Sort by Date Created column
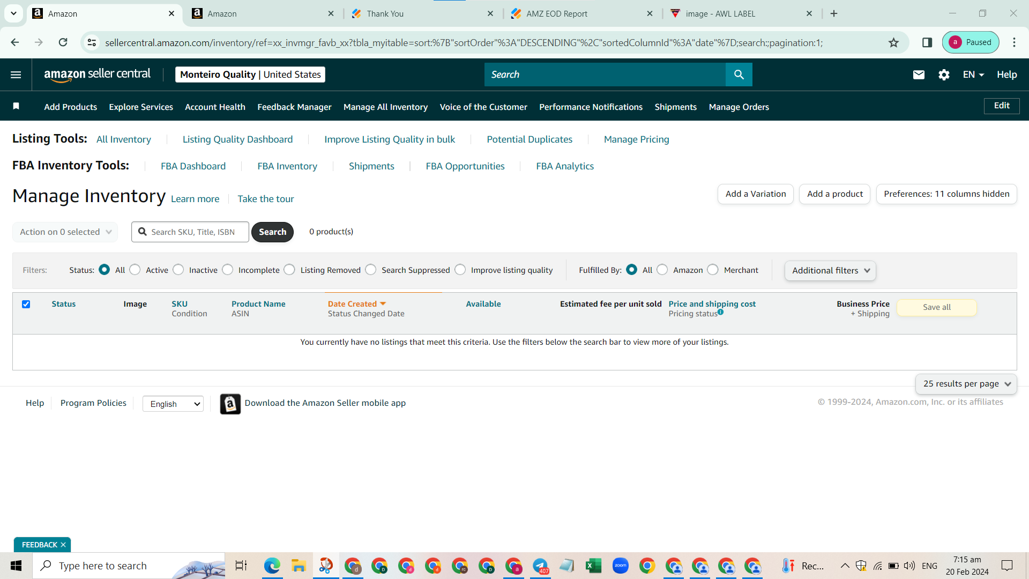Screen dimensions: 1029x579 [357, 304]
